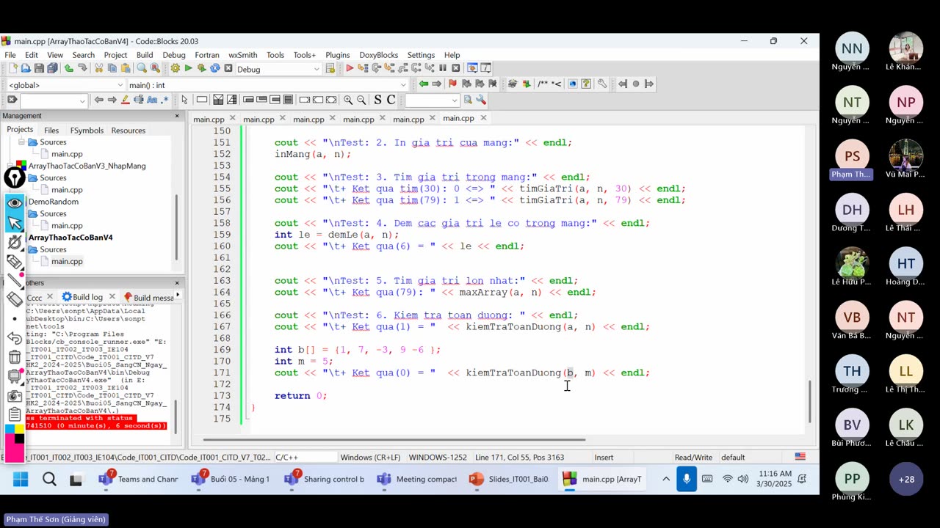Image resolution: width=940 pixels, height=528 pixels.
Task: Click the Selected text case-match icon
Action: coord(152,100)
